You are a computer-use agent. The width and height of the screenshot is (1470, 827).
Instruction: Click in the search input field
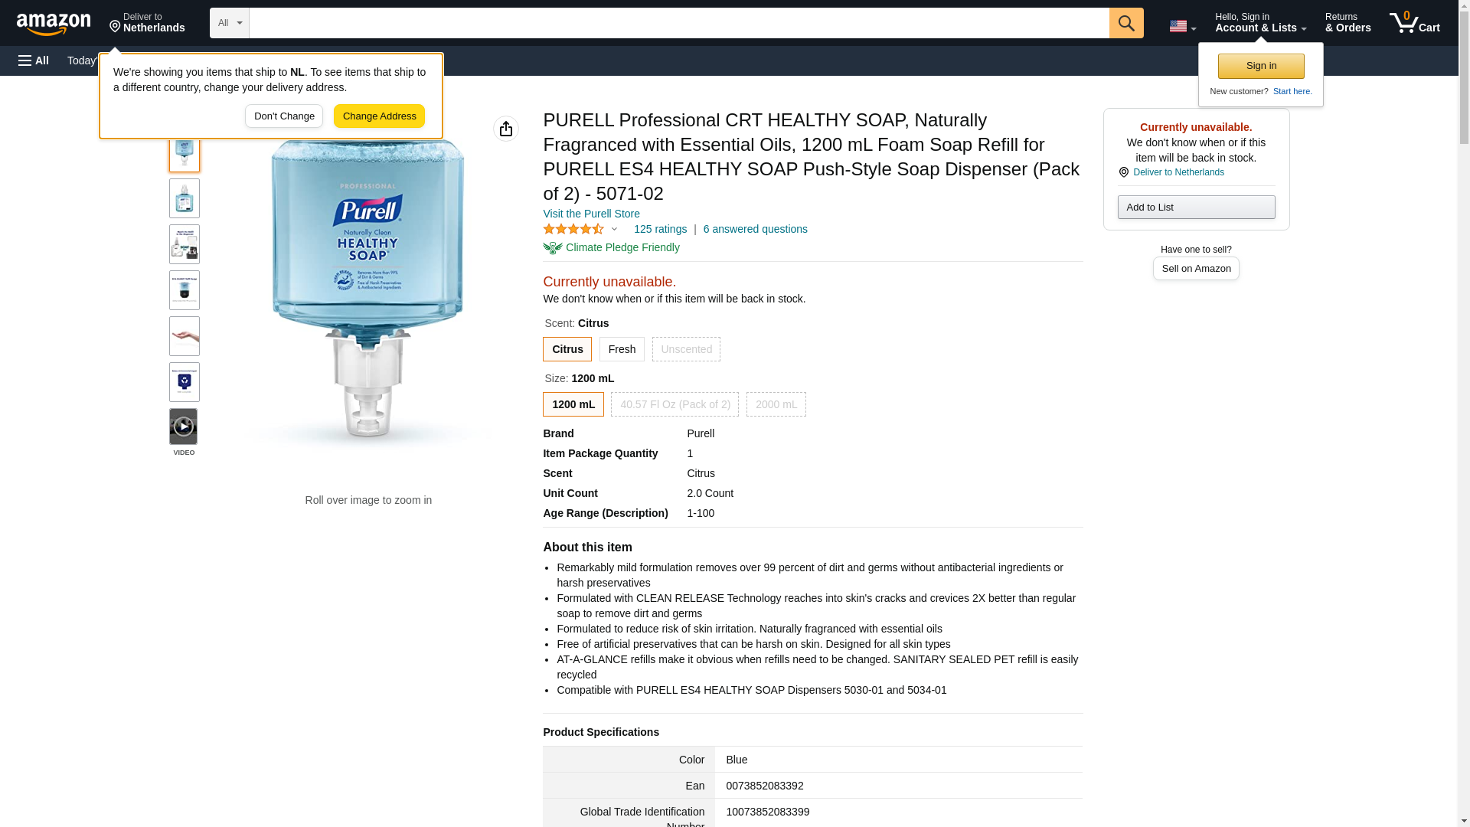[x=678, y=23]
